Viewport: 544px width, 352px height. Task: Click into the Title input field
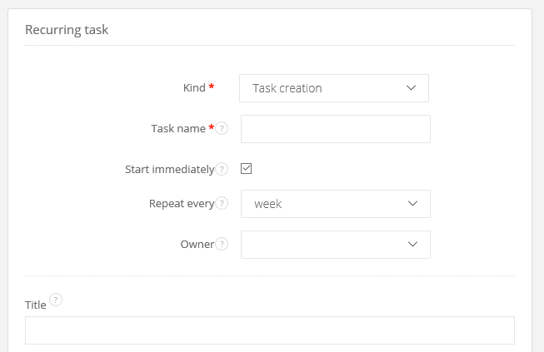tap(270, 330)
